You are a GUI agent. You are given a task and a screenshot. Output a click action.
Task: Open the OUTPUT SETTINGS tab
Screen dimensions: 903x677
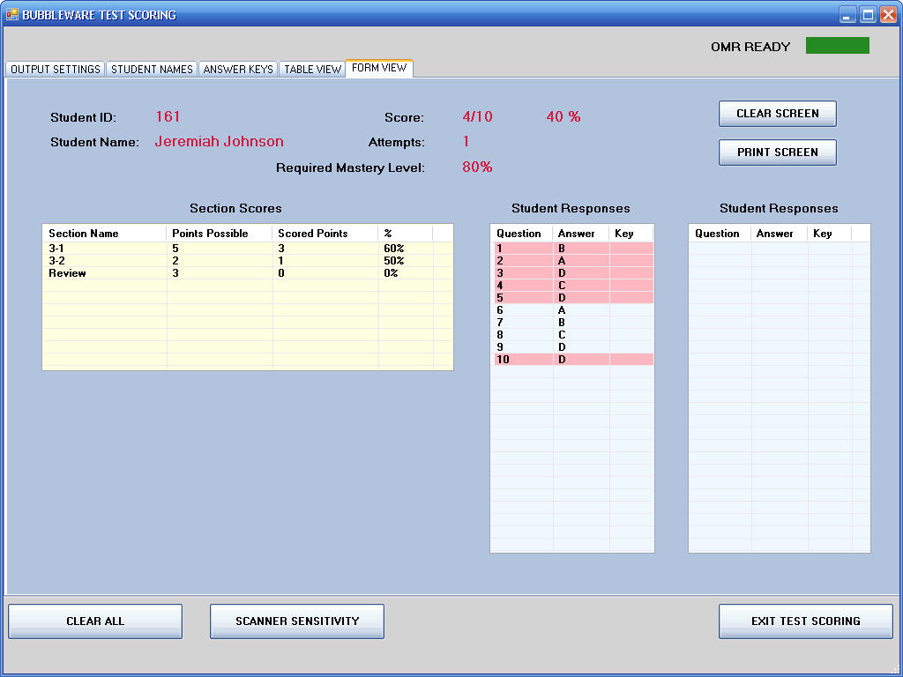[x=56, y=69]
